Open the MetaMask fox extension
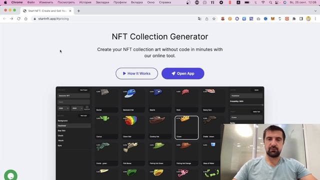This screenshot has width=320, height=180. tap(272, 19)
